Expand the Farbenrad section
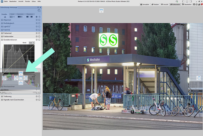The height and width of the screenshot is (136, 203). click(x=2, y=33)
